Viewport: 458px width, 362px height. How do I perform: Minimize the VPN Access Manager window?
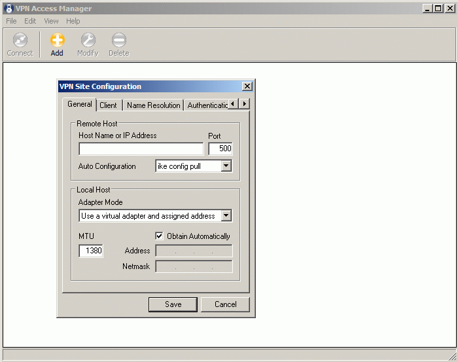[427, 9]
